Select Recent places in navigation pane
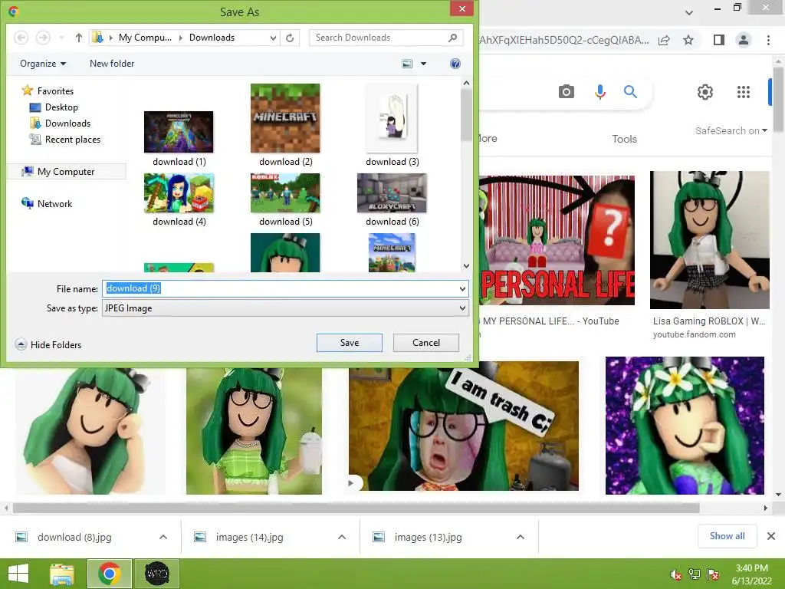Image resolution: width=785 pixels, height=589 pixels. coord(65,140)
